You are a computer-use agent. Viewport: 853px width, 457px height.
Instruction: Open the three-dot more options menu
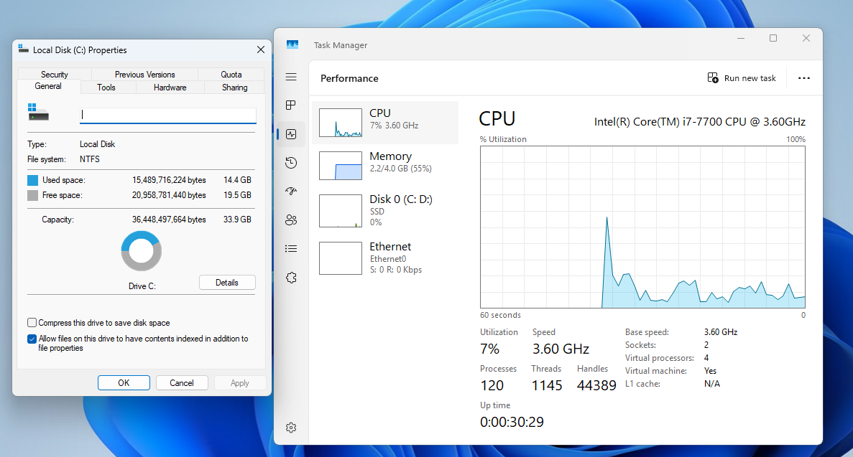click(x=804, y=78)
